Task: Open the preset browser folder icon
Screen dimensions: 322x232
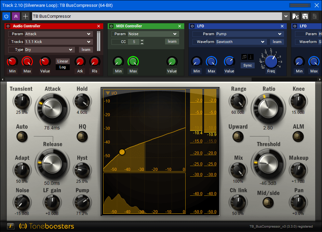Action: 295,16
